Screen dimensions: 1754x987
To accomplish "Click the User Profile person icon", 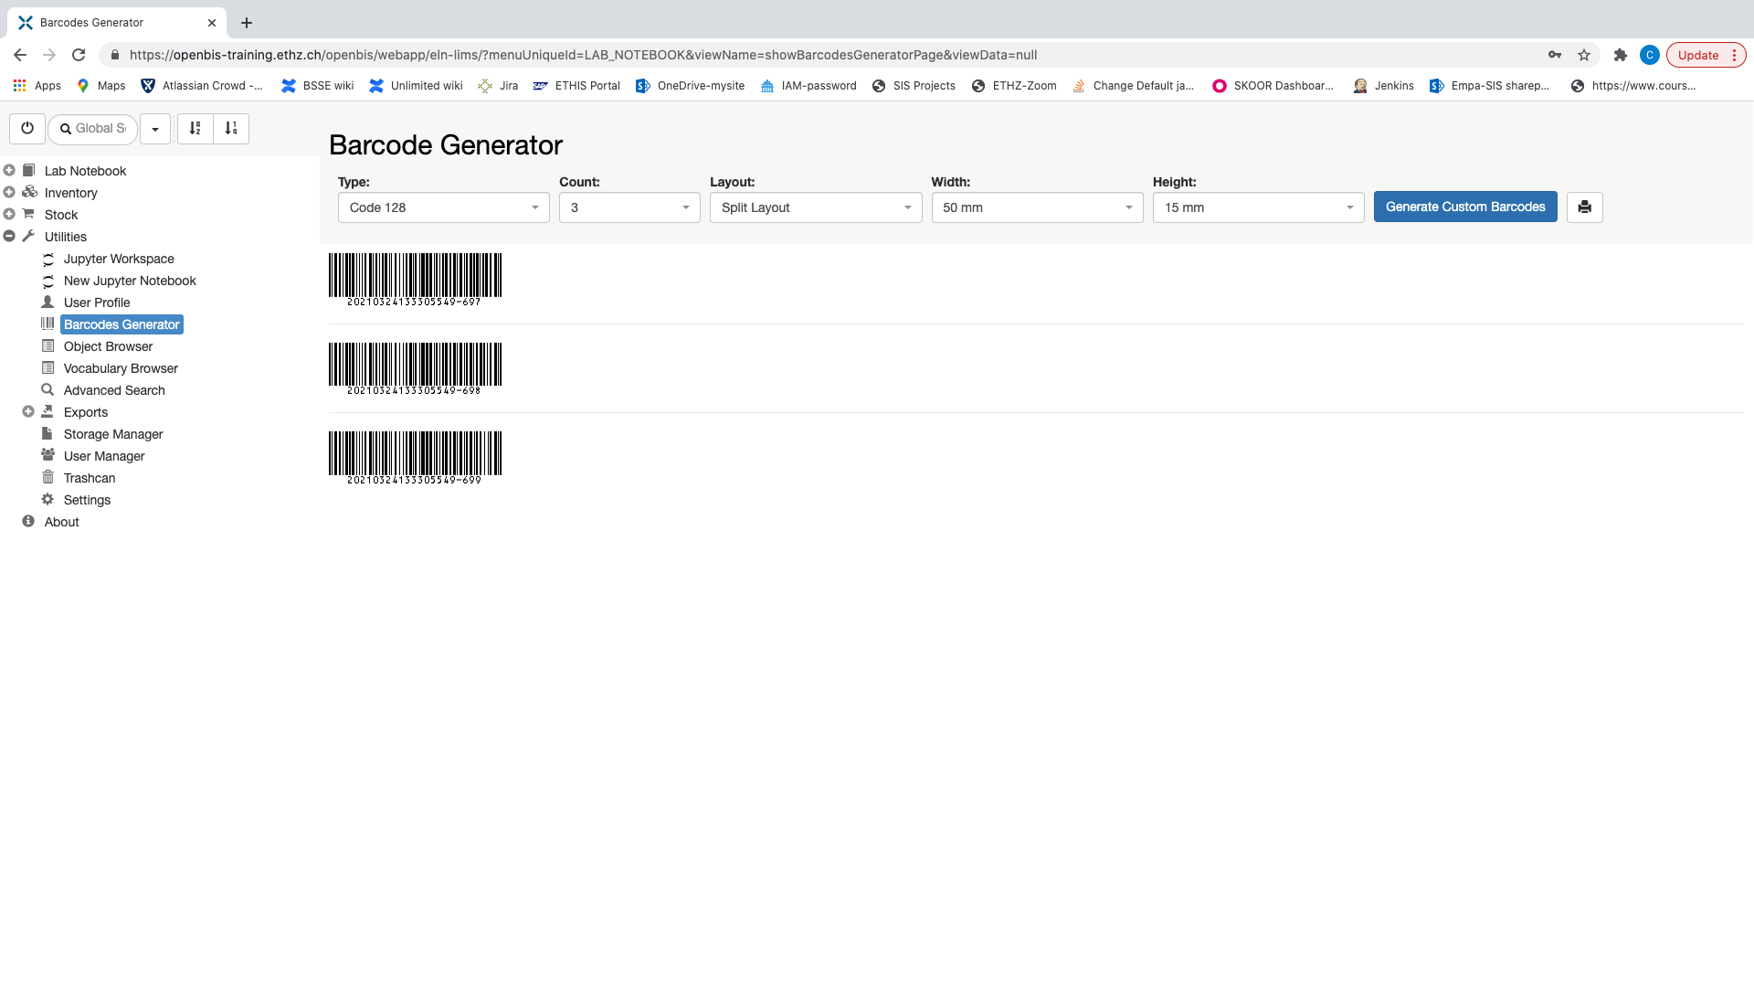I will (48, 302).
